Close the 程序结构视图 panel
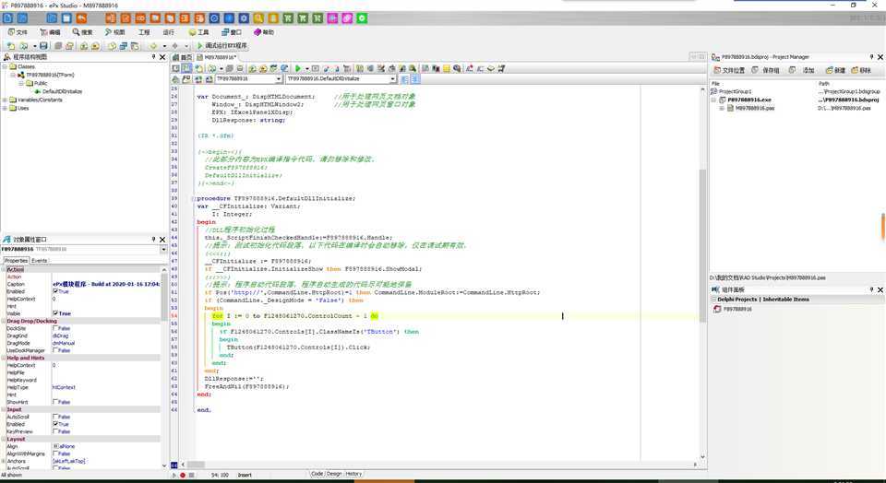 [162, 57]
